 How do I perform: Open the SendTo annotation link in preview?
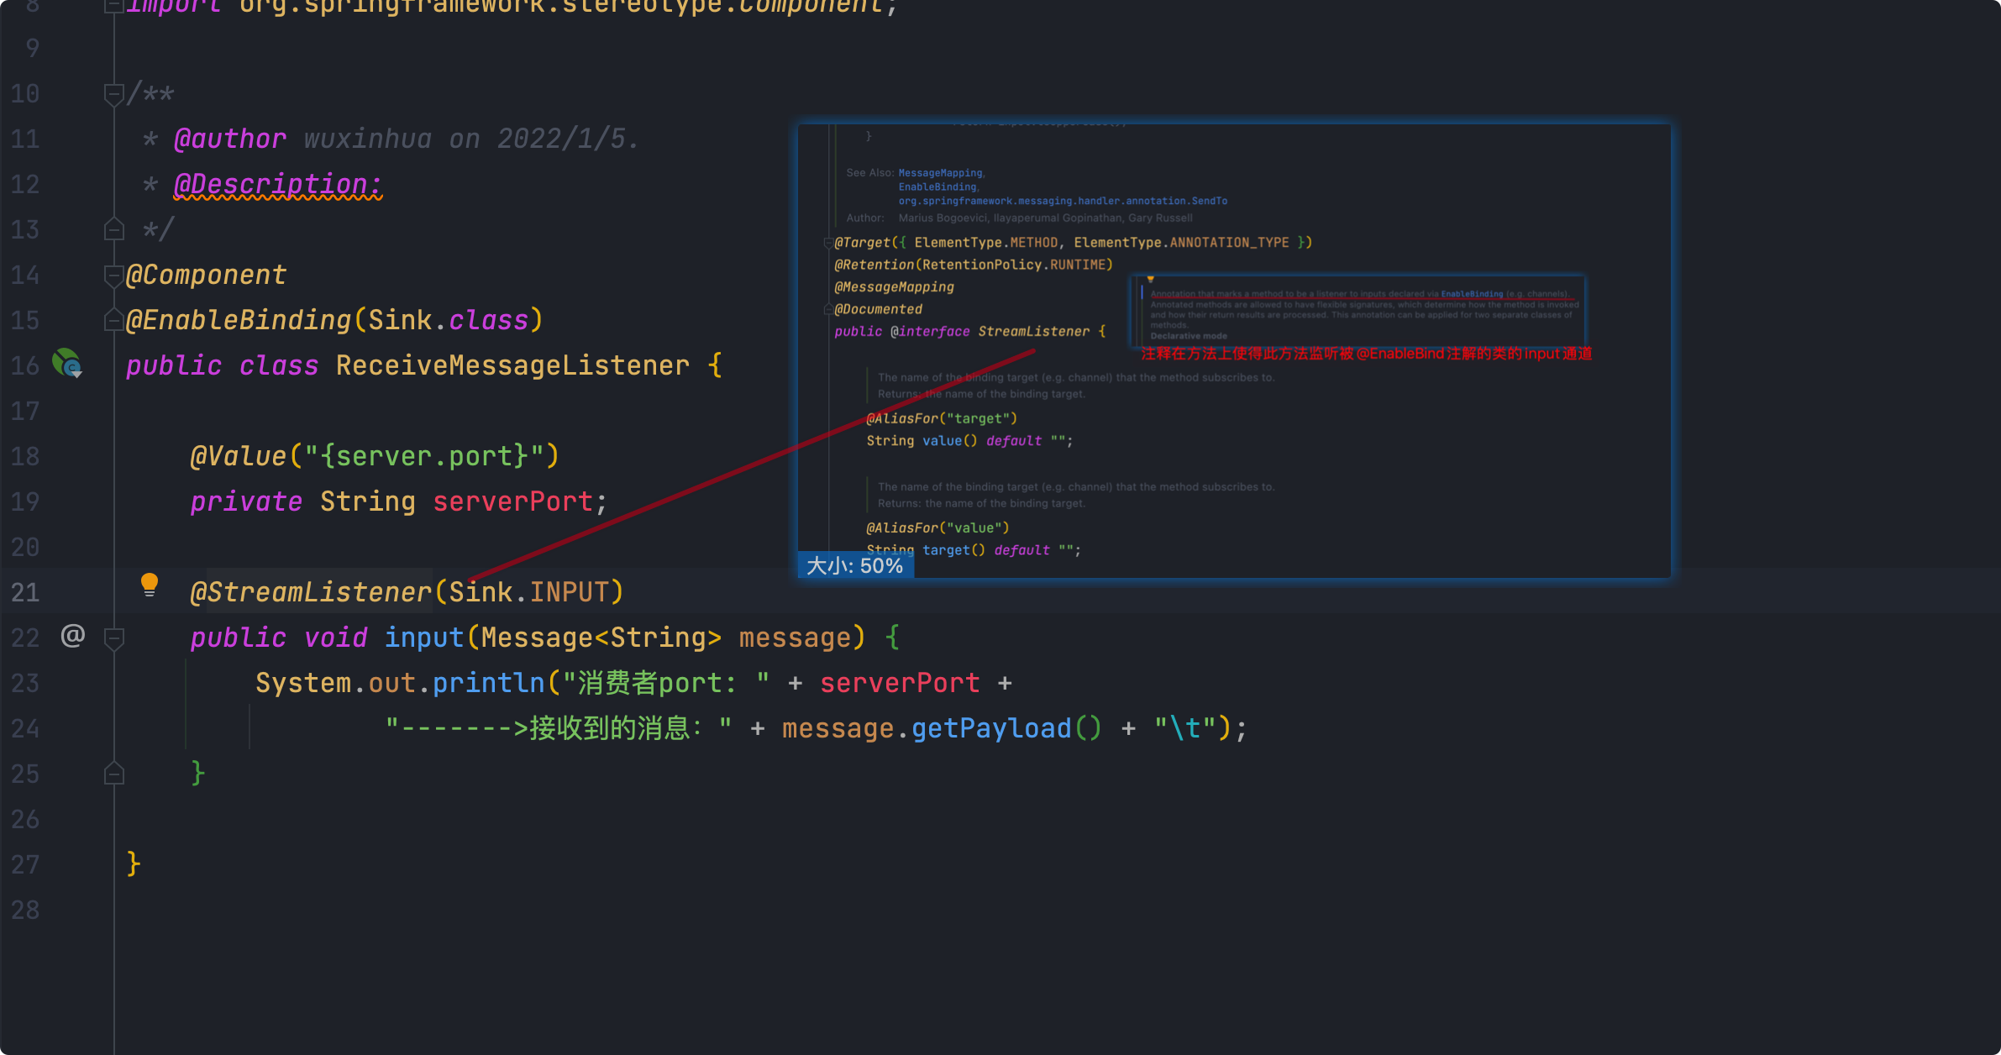[x=1062, y=201]
